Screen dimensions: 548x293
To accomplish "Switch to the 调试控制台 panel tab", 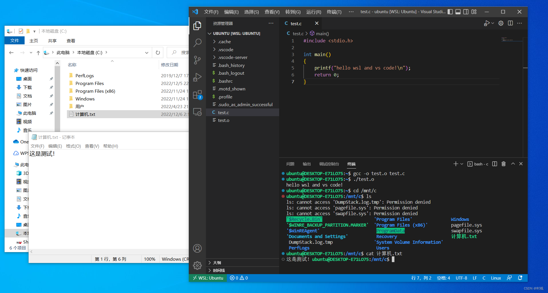I will tap(329, 164).
